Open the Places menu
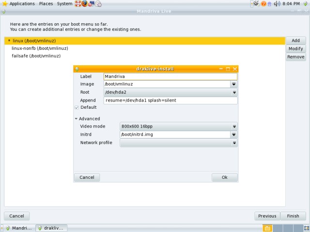Screen dimensions: 310x232 click(46, 3)
